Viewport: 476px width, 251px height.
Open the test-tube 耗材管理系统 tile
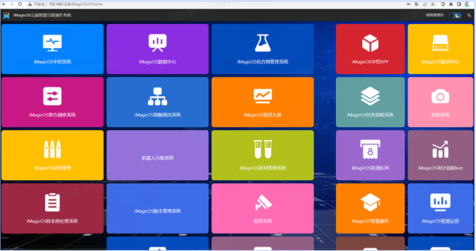(262, 155)
